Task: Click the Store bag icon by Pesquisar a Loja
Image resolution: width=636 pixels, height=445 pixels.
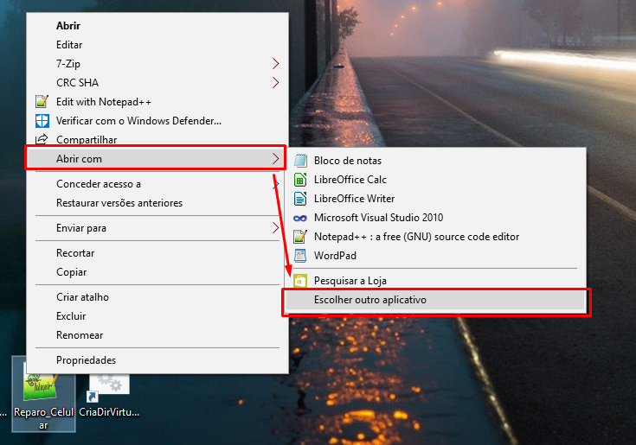Action: pyautogui.click(x=300, y=281)
